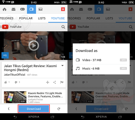Play the video in left screen
The height and width of the screenshot is (120, 135).
point(34,45)
